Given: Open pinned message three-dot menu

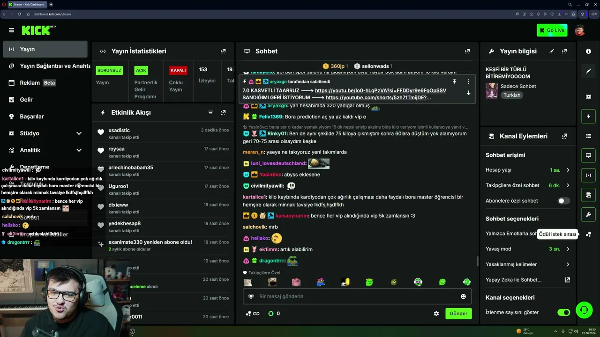Looking at the screenshot, I should click(468, 81).
